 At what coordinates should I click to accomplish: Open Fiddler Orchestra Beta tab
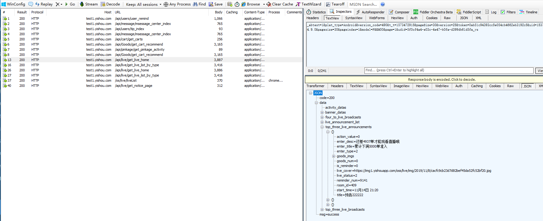click(x=433, y=12)
